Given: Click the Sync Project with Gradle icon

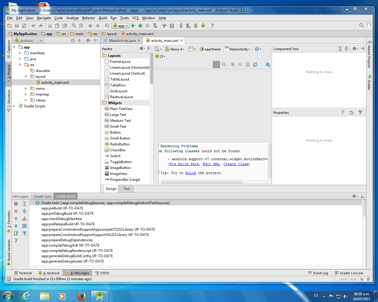Looking at the screenshot, I should pyautogui.click(x=181, y=26).
